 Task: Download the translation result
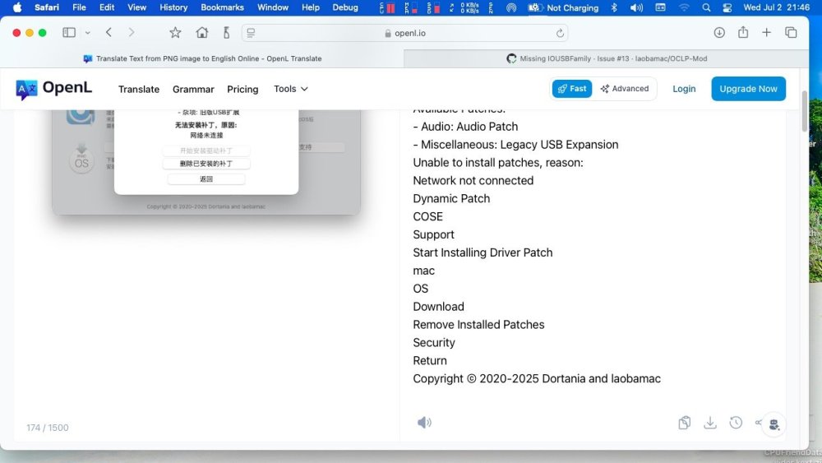coord(710,423)
